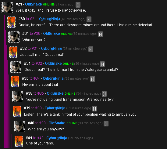Collapse comment #31 thread
167x149 pixels.
point(101,34)
